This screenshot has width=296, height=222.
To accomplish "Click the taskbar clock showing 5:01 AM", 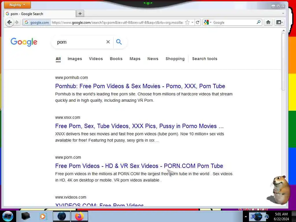I will click(x=281, y=217).
